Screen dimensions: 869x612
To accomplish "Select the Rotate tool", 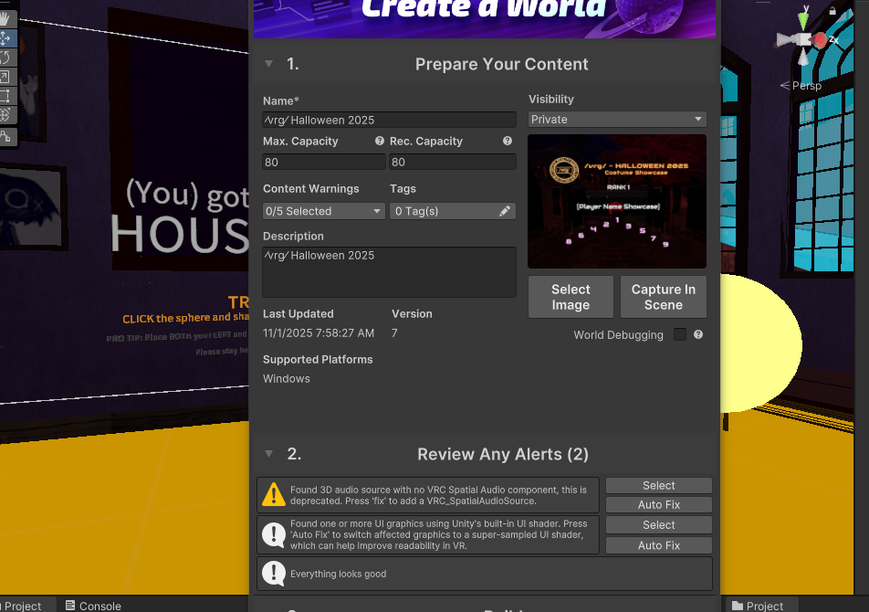I will point(5,58).
